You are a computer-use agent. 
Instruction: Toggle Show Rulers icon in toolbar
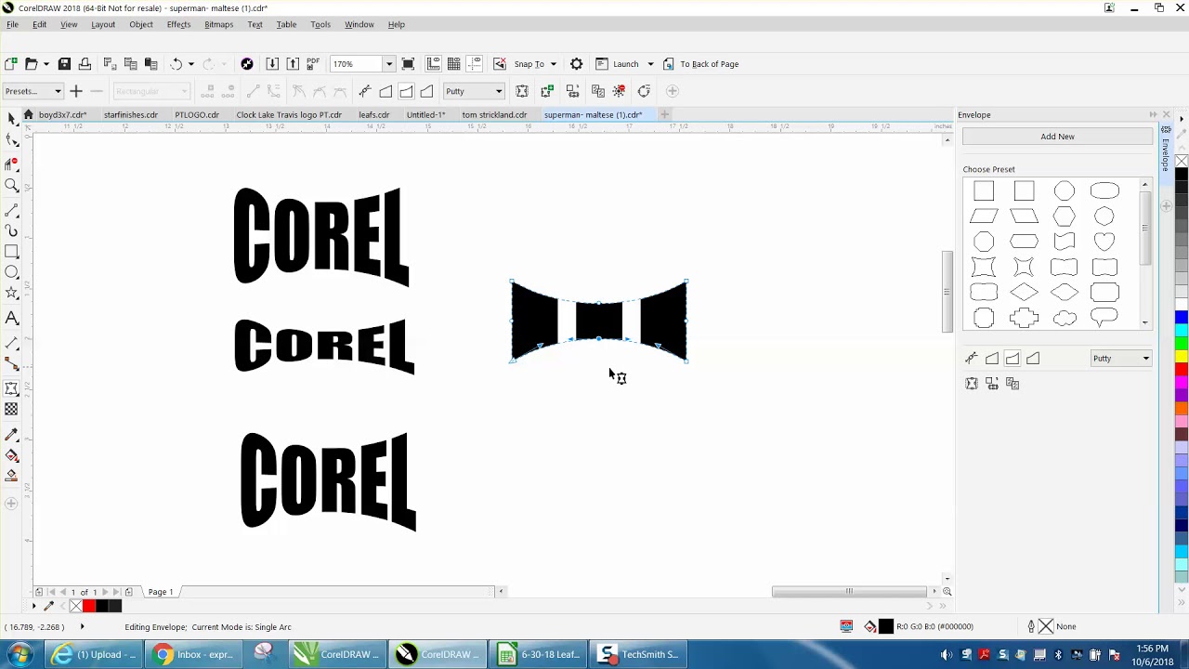(434, 64)
